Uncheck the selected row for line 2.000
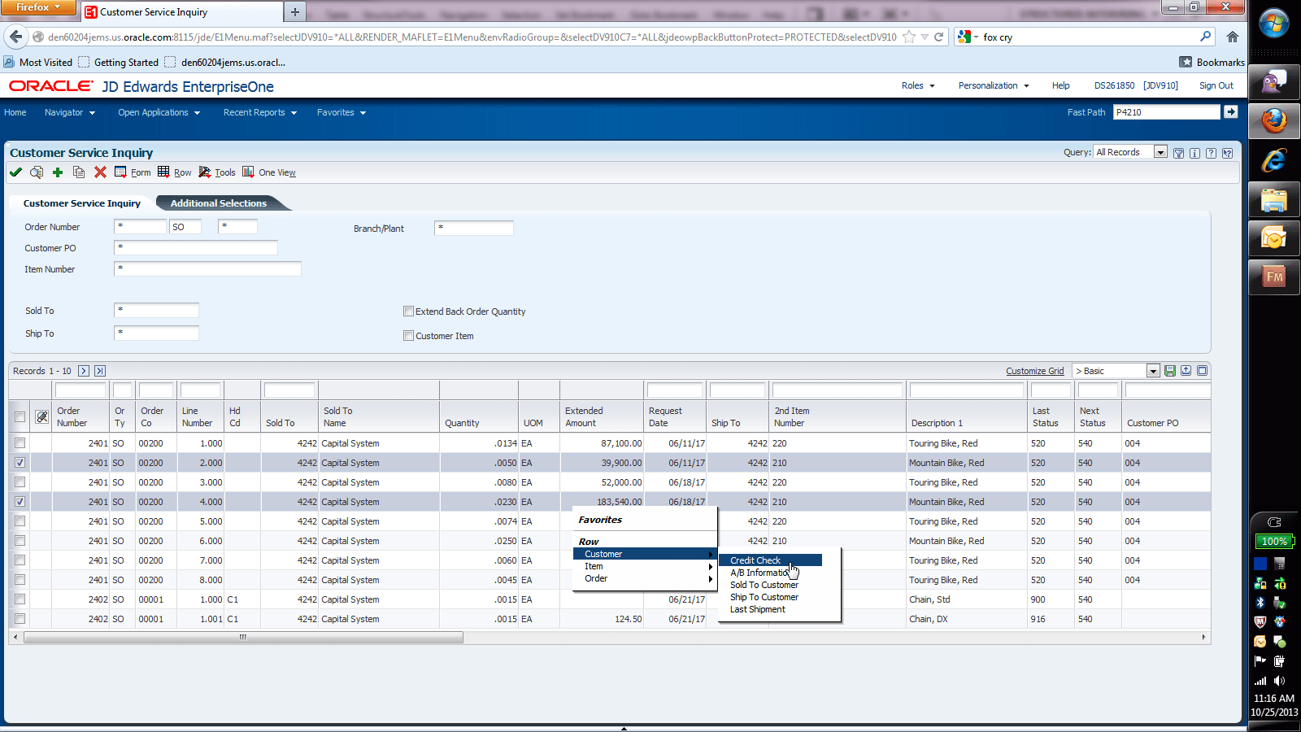Viewport: 1301px width, 732px height. pyautogui.click(x=19, y=462)
